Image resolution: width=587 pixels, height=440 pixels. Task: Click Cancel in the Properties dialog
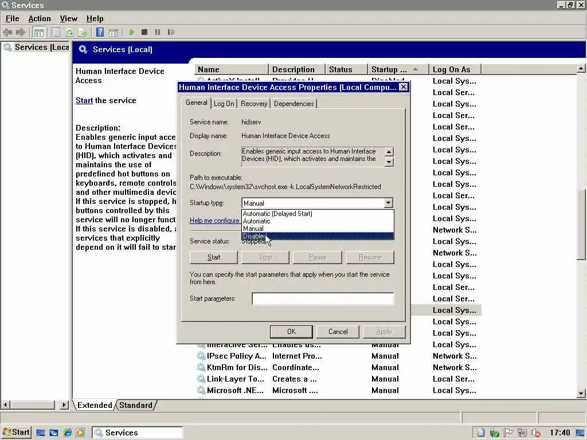click(338, 332)
